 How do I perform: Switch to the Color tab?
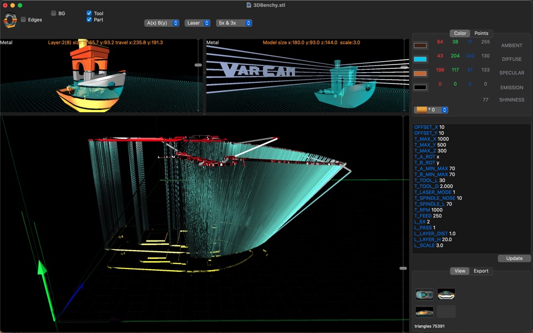[x=460, y=33]
